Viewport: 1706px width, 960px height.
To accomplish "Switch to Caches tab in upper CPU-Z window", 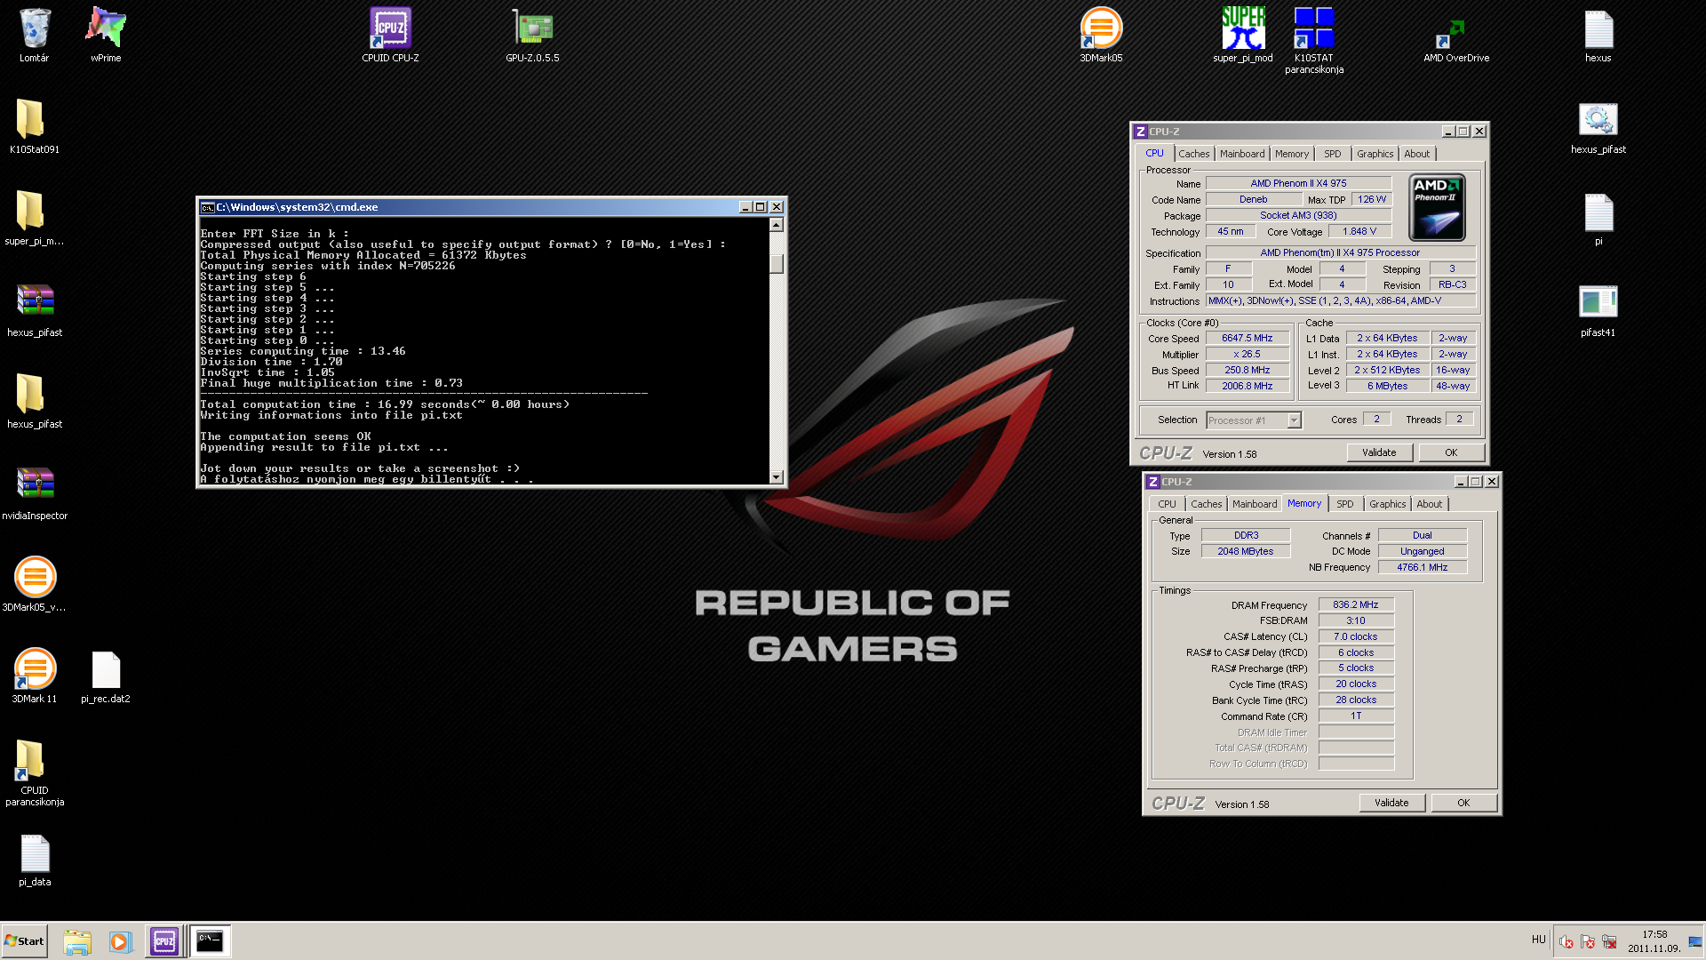I will 1193,154.
